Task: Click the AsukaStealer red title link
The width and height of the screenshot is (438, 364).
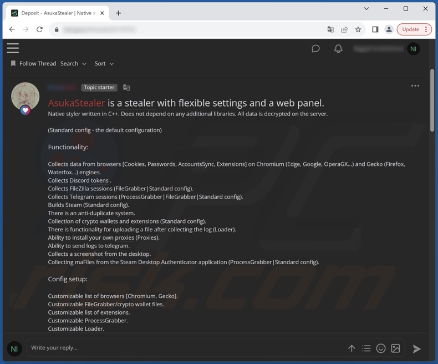Action: (x=77, y=103)
